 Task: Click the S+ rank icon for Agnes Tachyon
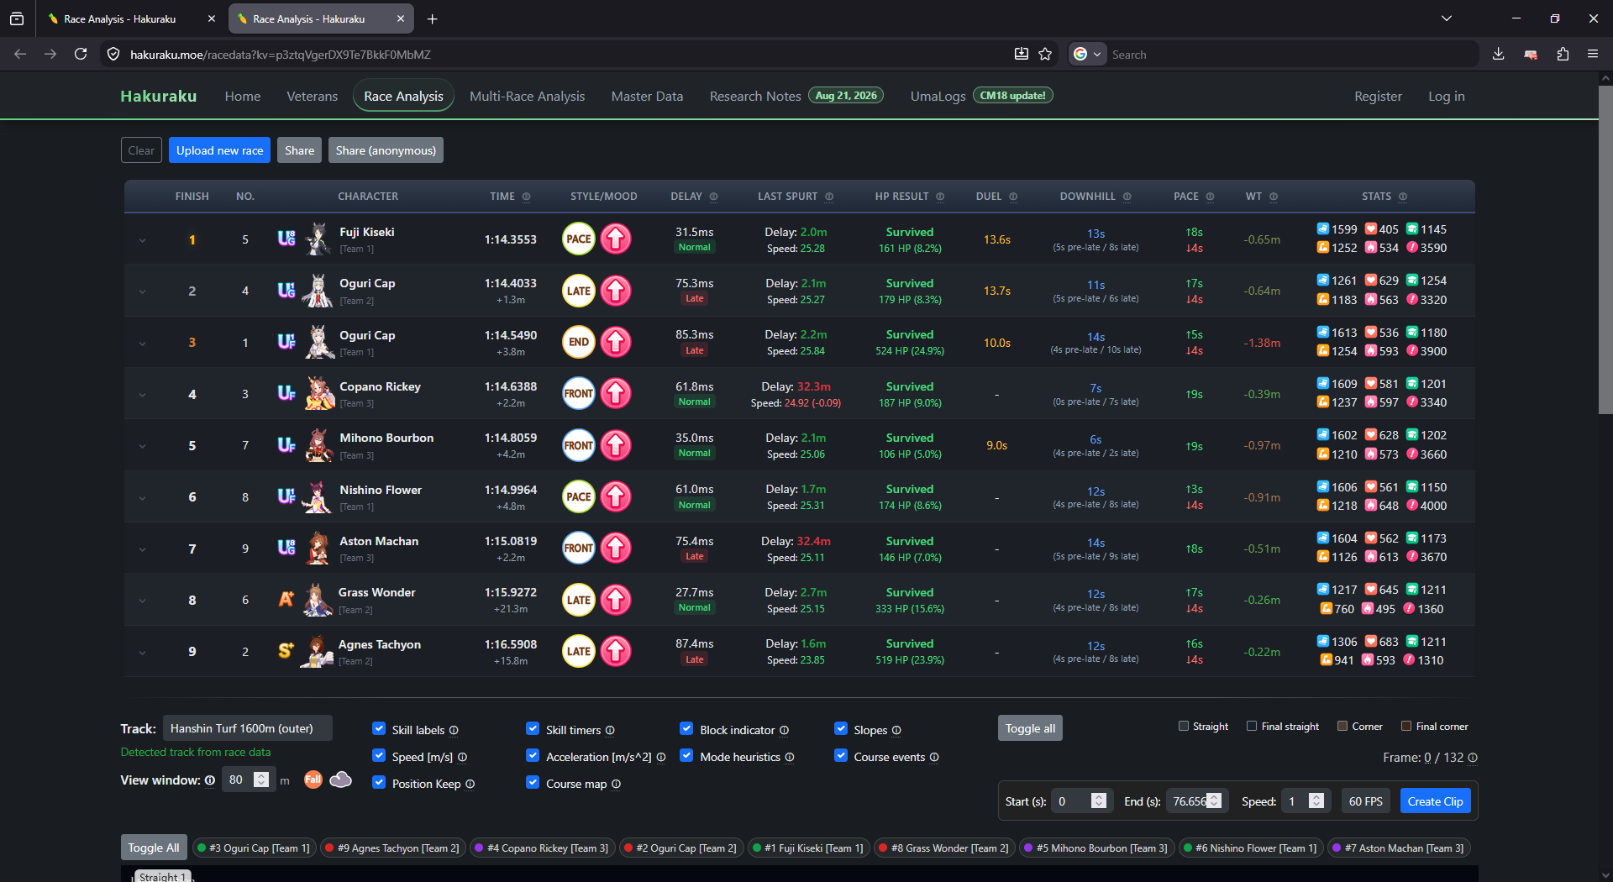pyautogui.click(x=286, y=651)
